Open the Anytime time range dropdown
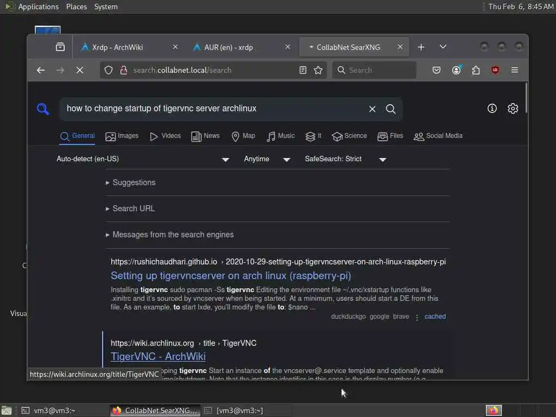Image resolution: width=556 pixels, height=417 pixels. pos(267,159)
